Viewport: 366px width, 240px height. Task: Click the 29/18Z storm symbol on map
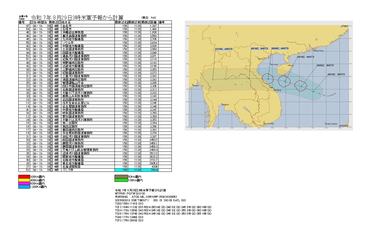pyautogui.click(x=285, y=81)
